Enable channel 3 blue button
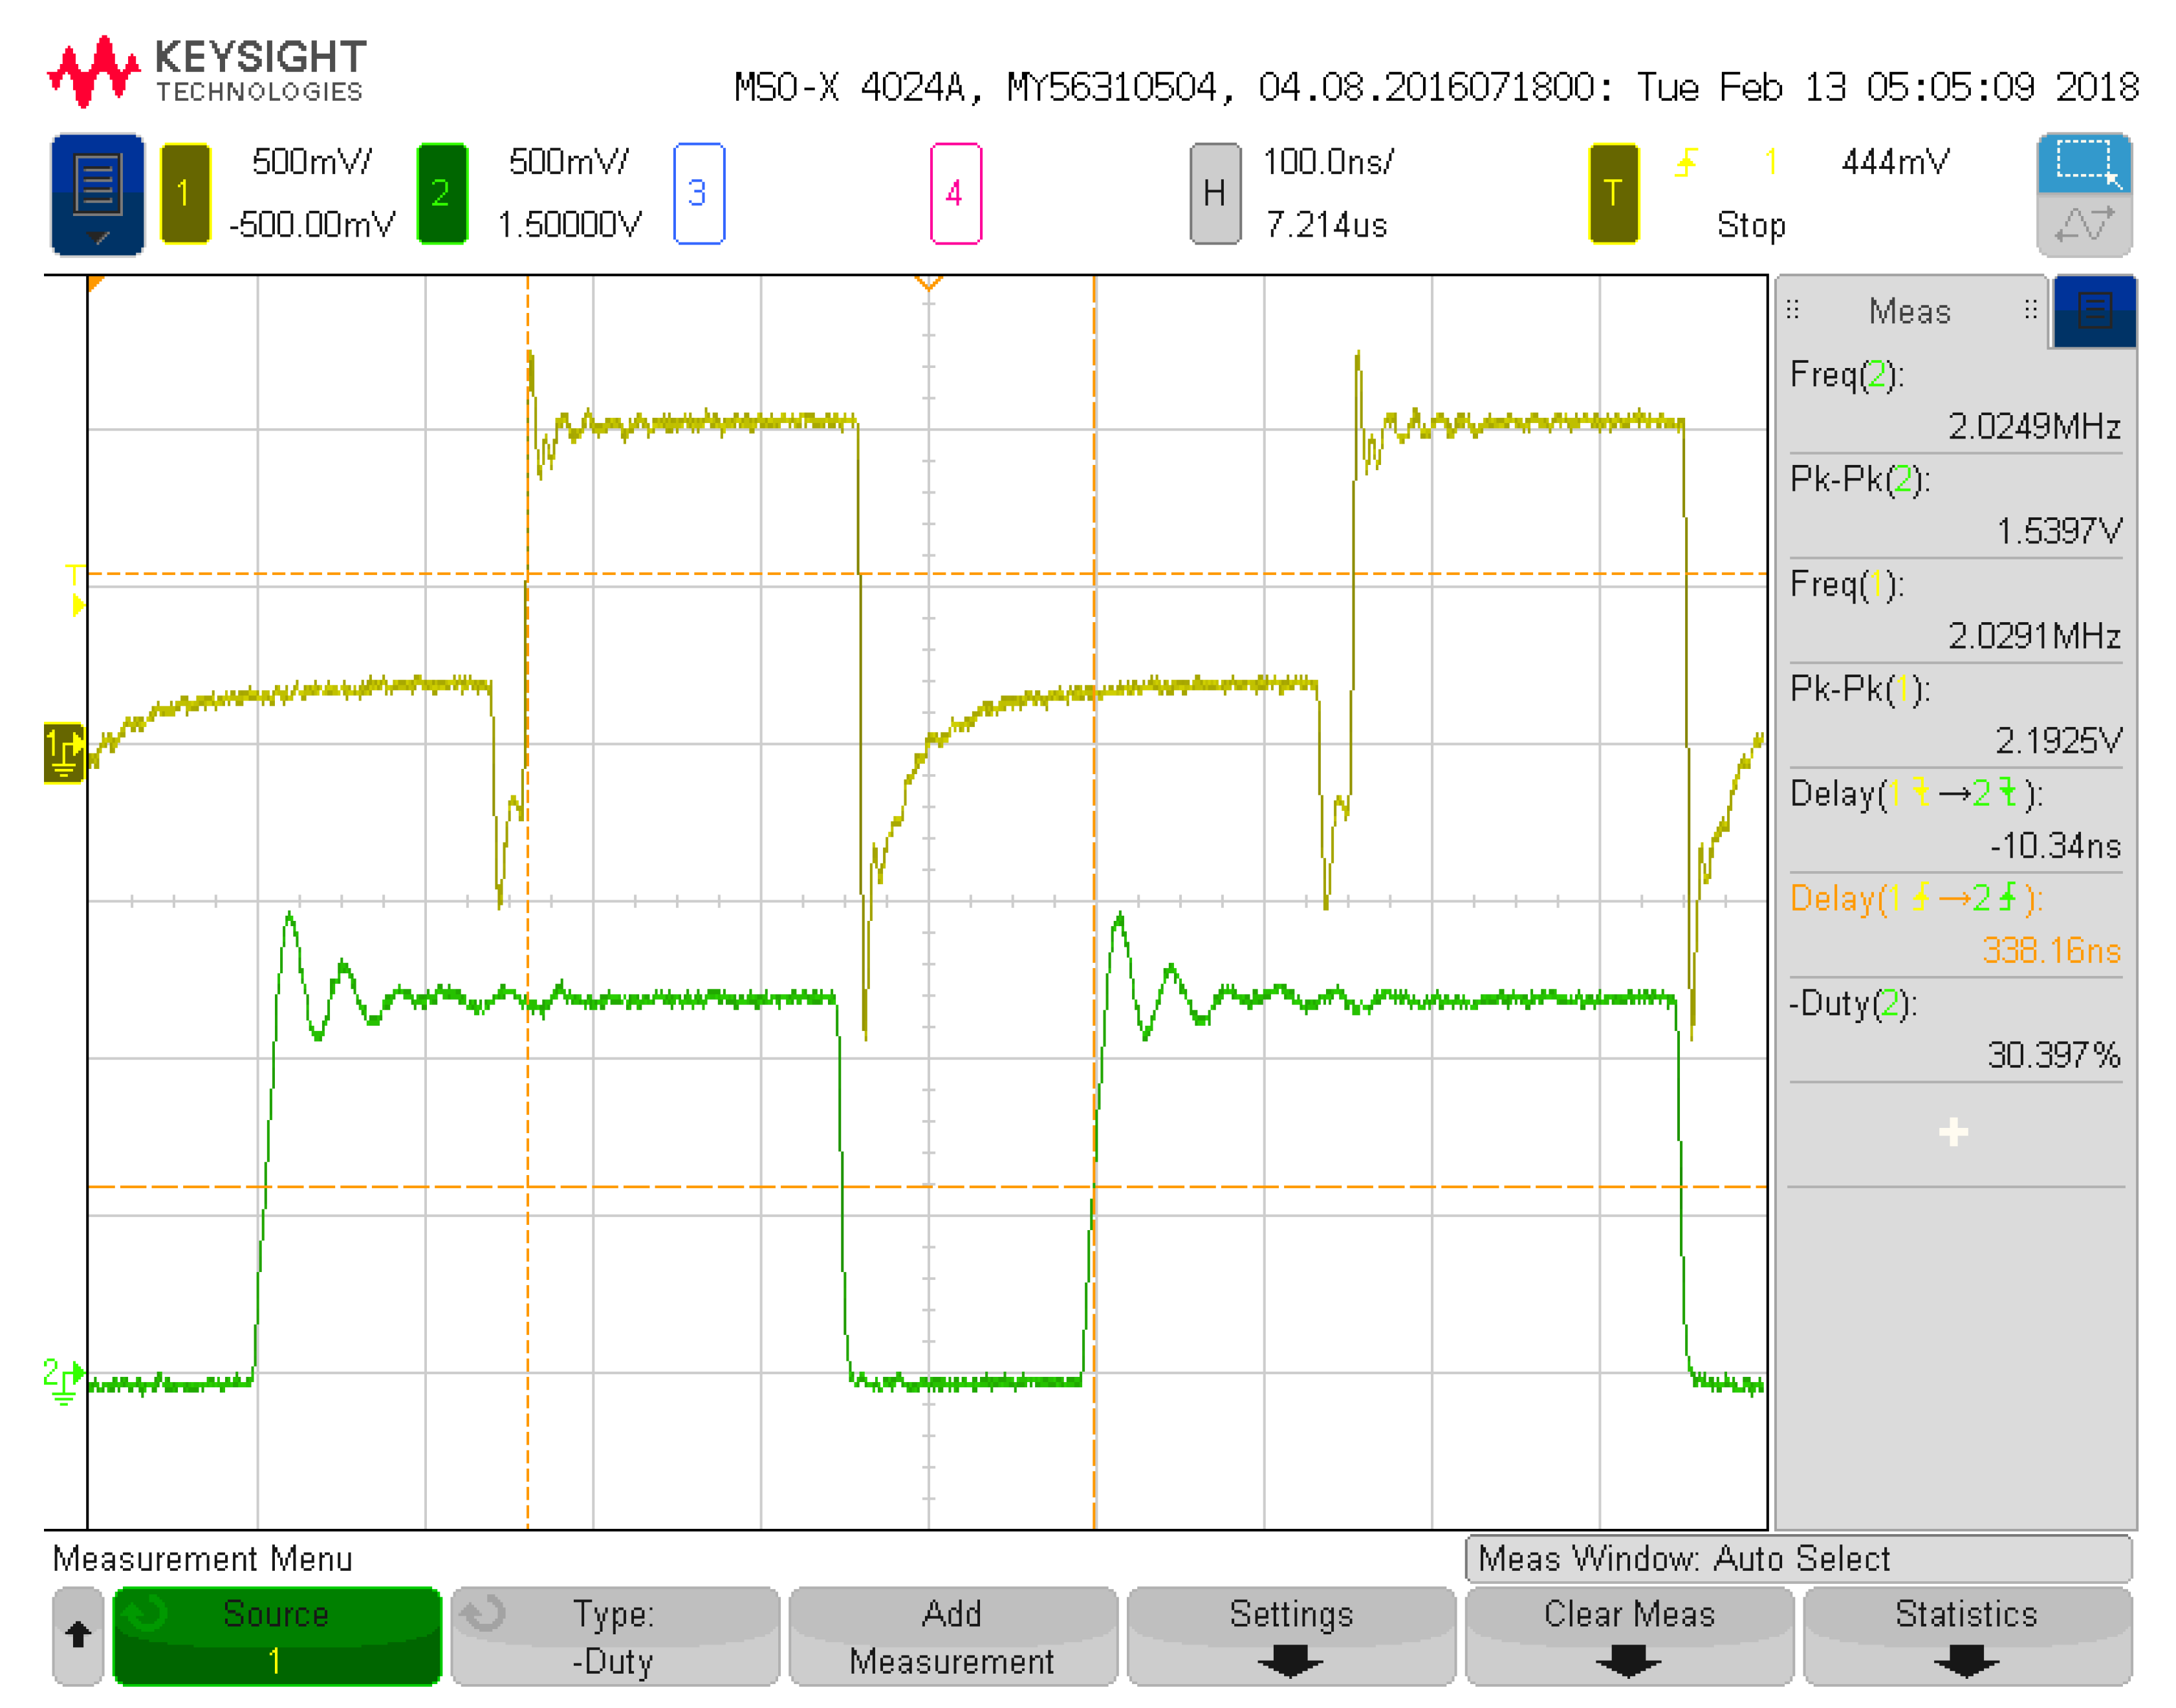 tap(698, 193)
